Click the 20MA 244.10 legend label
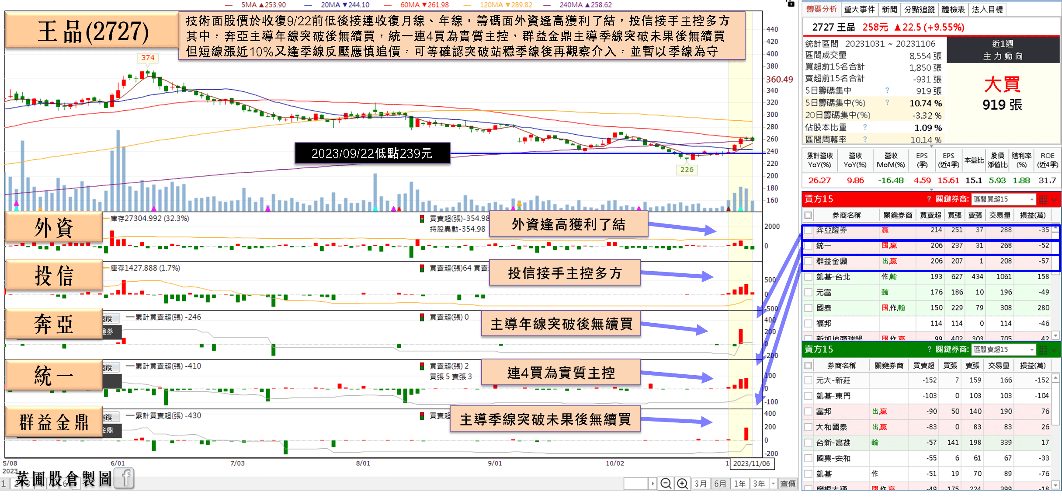Screen dimensions: 1062x502 coord(345,5)
